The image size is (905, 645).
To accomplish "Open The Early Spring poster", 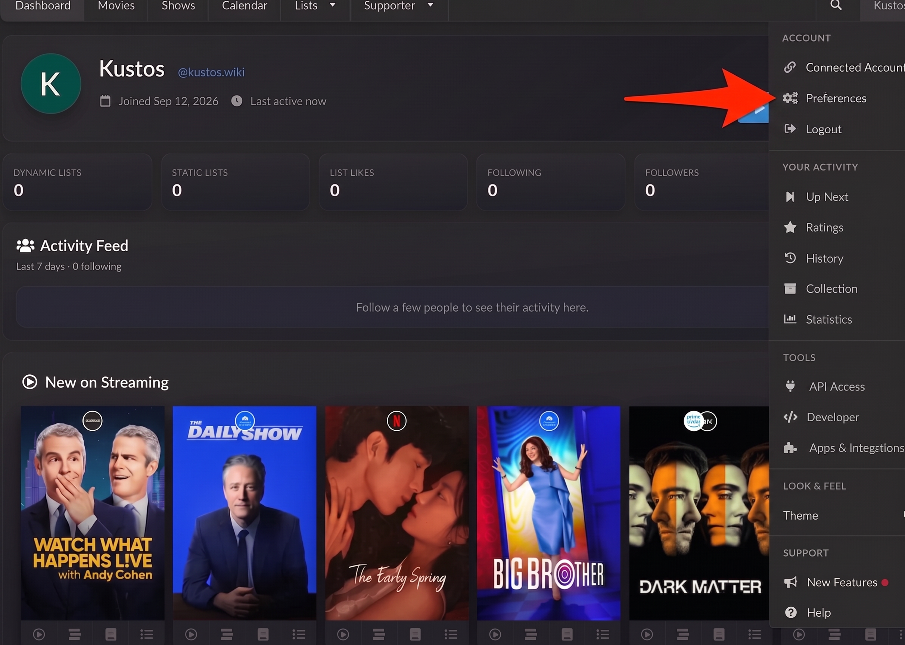I will 397,513.
